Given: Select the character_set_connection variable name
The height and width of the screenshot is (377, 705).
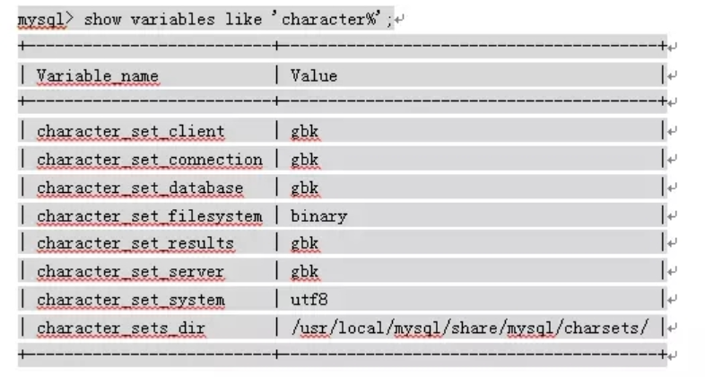Looking at the screenshot, I should [150, 160].
